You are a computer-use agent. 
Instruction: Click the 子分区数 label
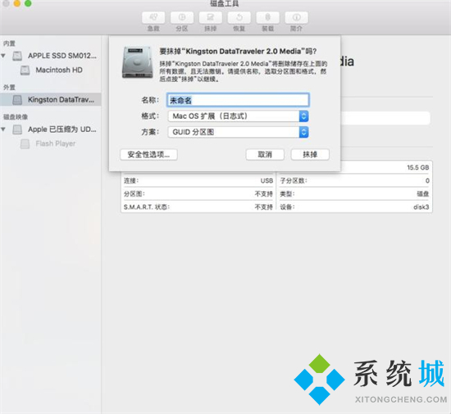pos(294,180)
